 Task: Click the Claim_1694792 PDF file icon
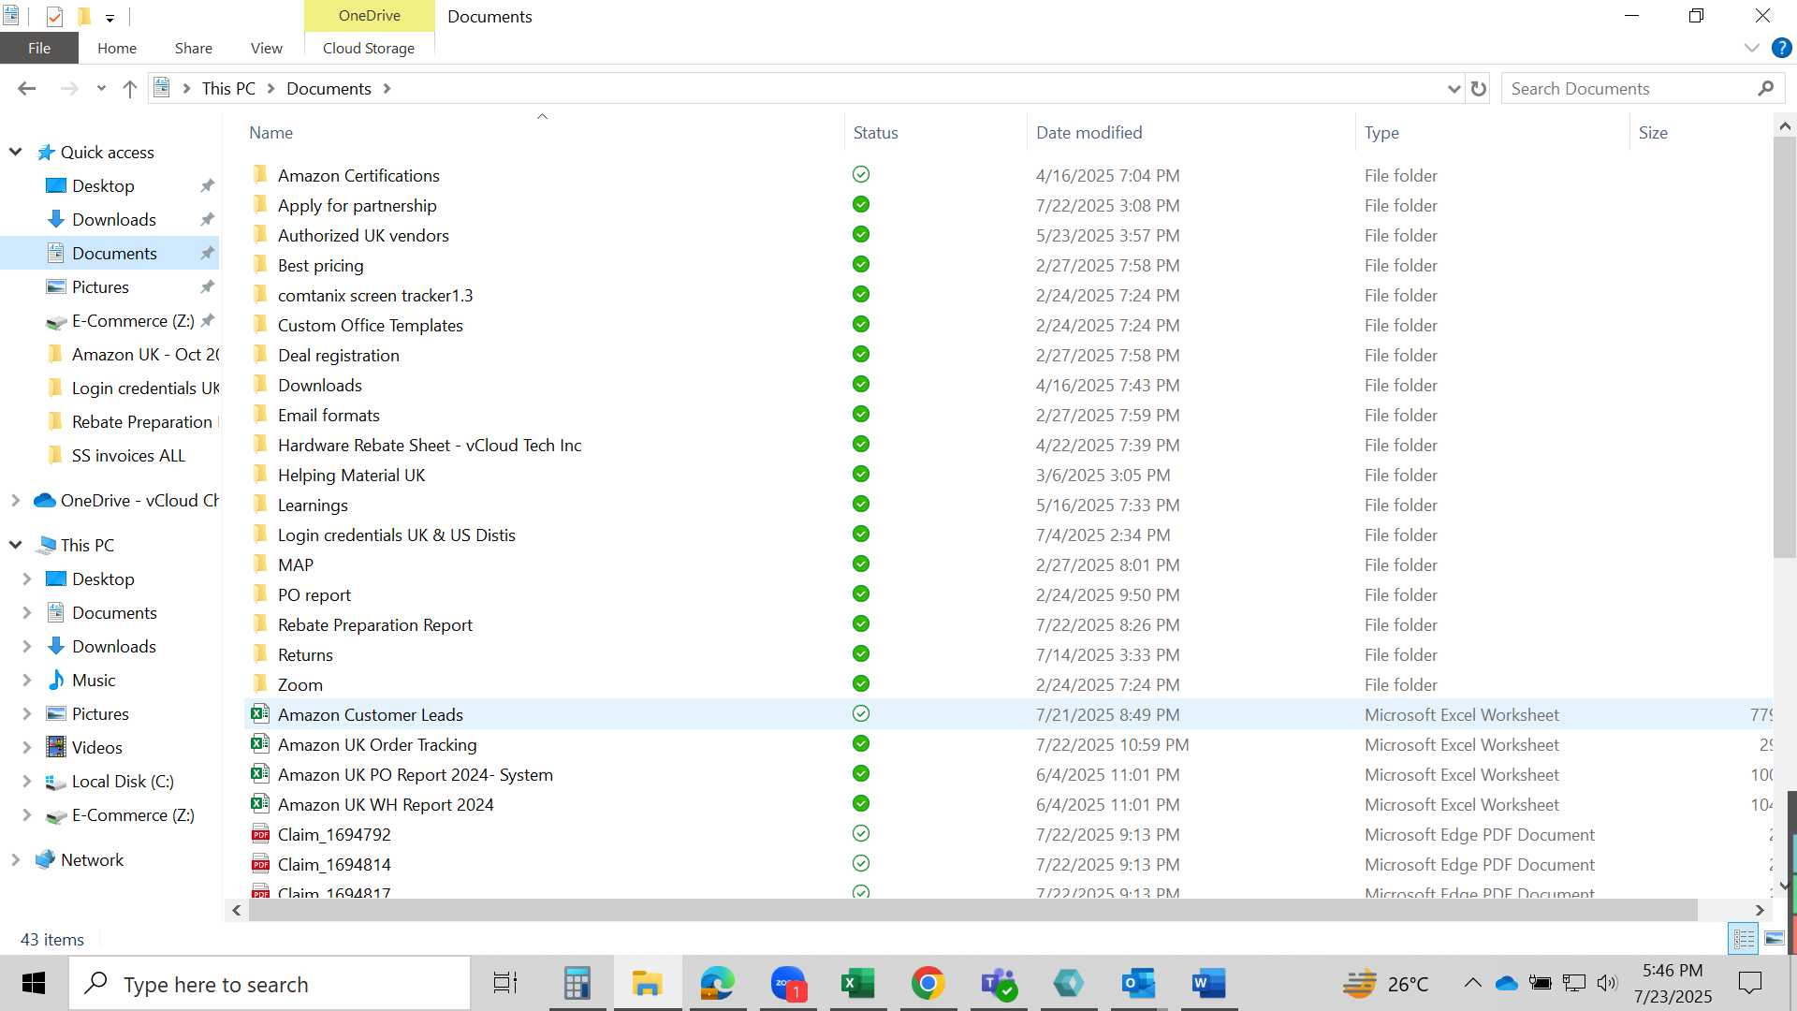260,834
